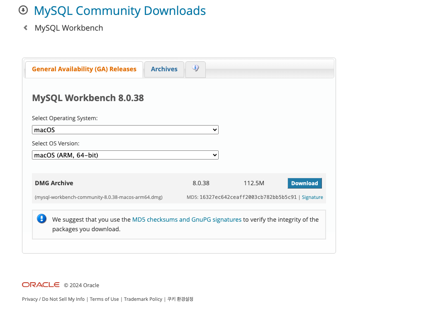Open the Trademark Policy link
This screenshot has width=431, height=312.
click(143, 299)
